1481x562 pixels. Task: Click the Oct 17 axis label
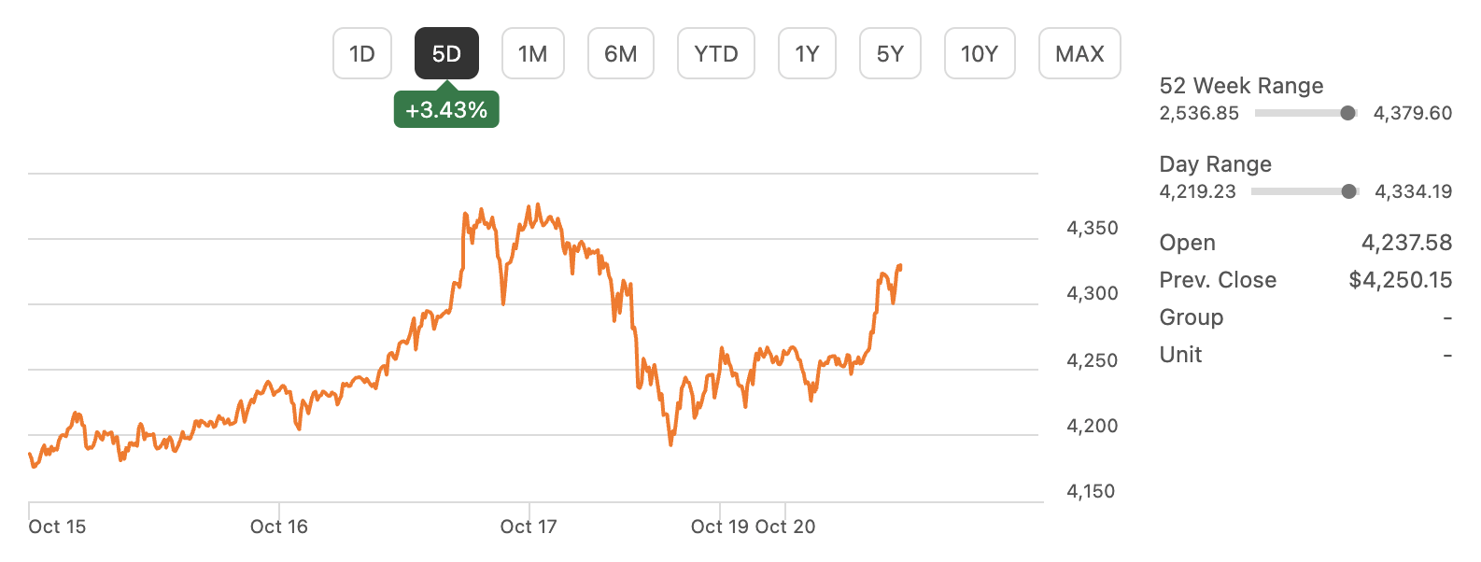[527, 527]
